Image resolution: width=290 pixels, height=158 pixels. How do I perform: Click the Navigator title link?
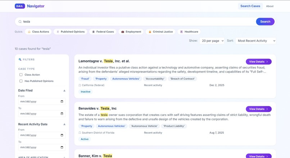pos(36,6)
